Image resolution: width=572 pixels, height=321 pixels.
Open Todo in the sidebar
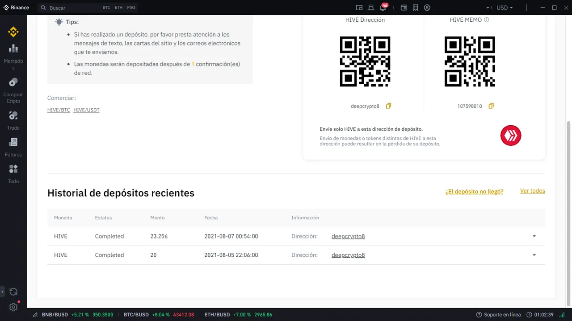(13, 174)
